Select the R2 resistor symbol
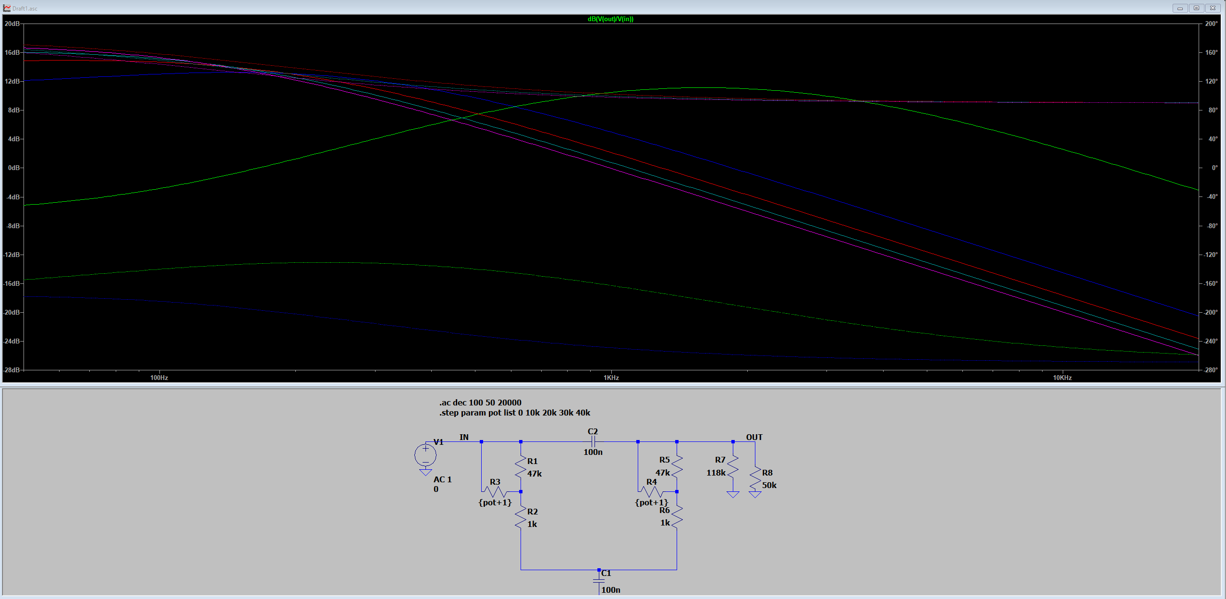The height and width of the screenshot is (599, 1226). point(521,517)
